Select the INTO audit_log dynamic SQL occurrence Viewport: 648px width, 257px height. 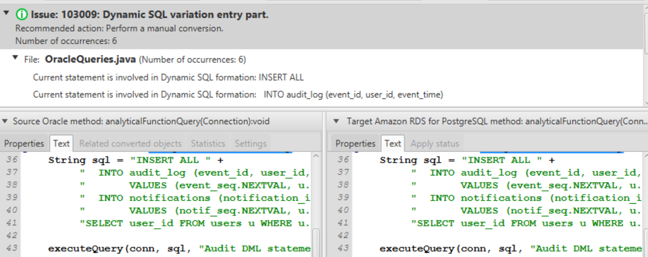click(238, 95)
